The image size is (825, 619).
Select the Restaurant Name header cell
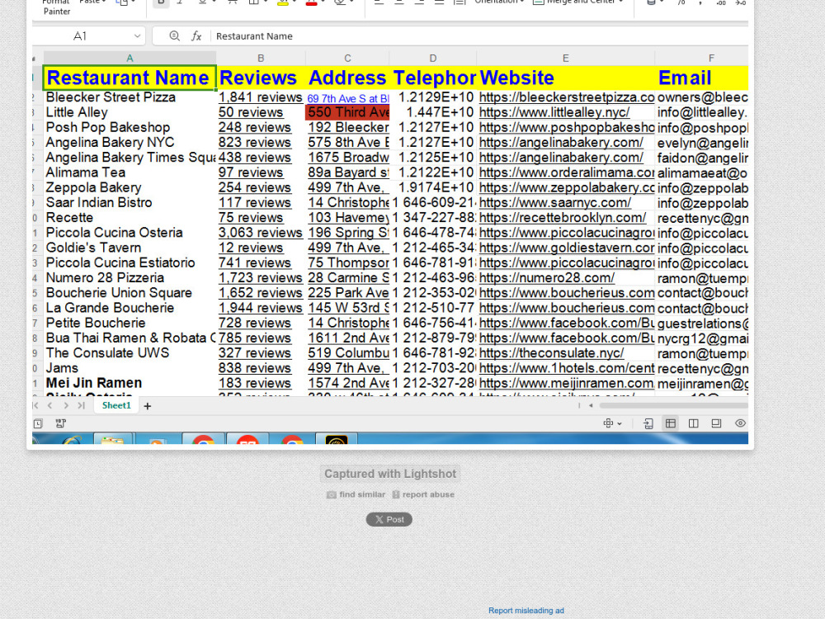tap(130, 78)
